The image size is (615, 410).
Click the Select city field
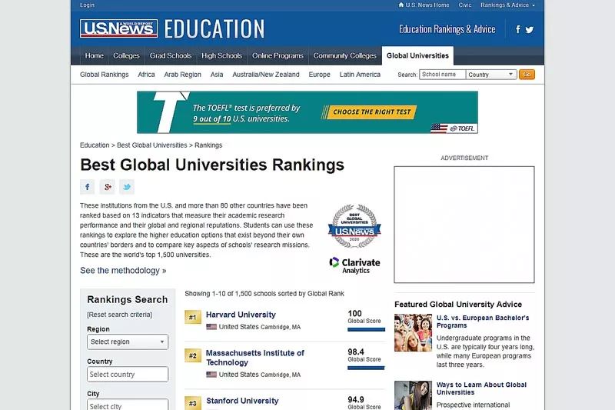pyautogui.click(x=128, y=405)
